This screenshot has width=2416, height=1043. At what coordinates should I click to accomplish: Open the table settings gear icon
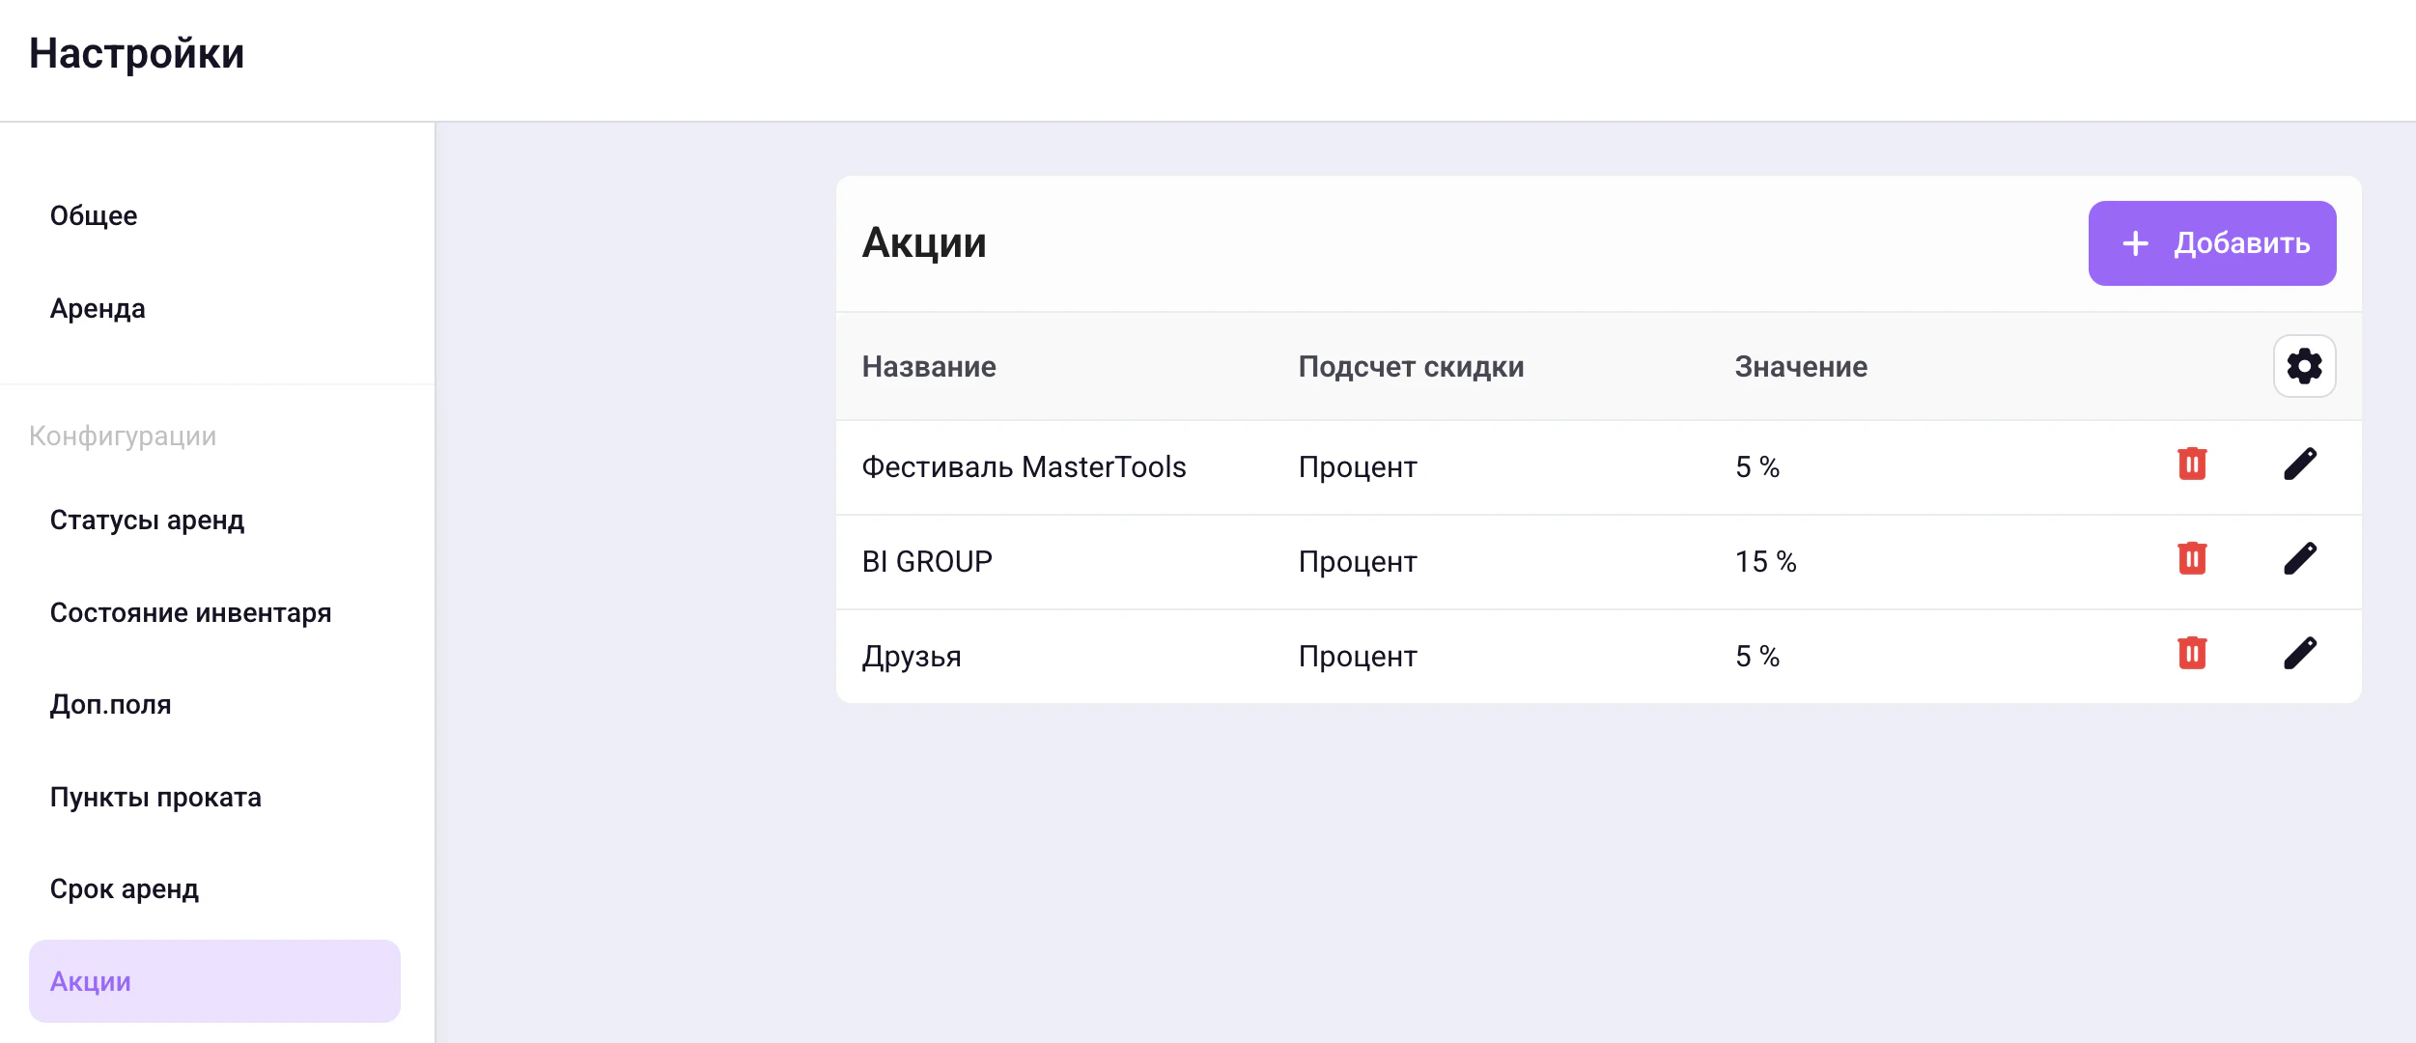(2305, 367)
